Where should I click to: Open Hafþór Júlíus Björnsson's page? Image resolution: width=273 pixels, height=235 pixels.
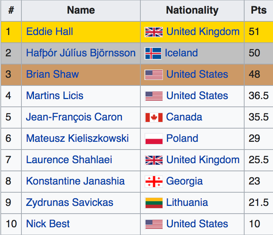click(x=81, y=53)
